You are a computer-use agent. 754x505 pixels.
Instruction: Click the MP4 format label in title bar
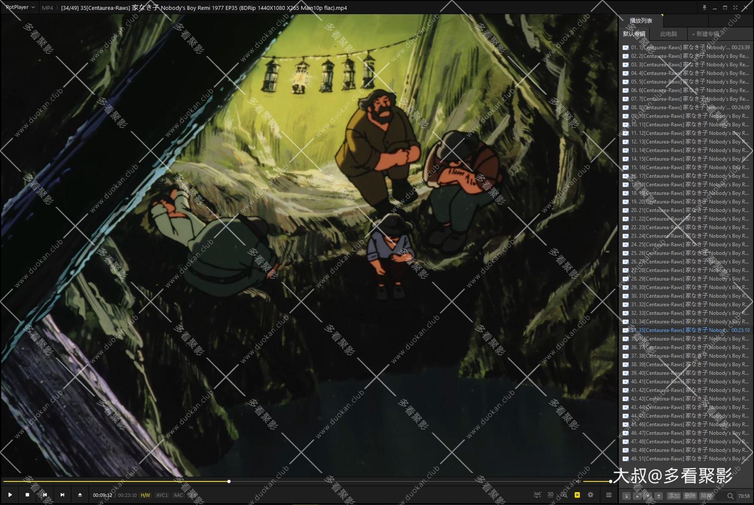[47, 8]
